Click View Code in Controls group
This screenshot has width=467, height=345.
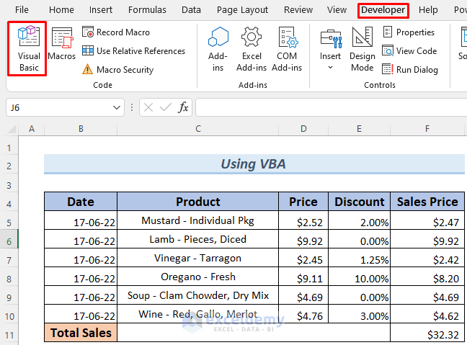click(409, 51)
